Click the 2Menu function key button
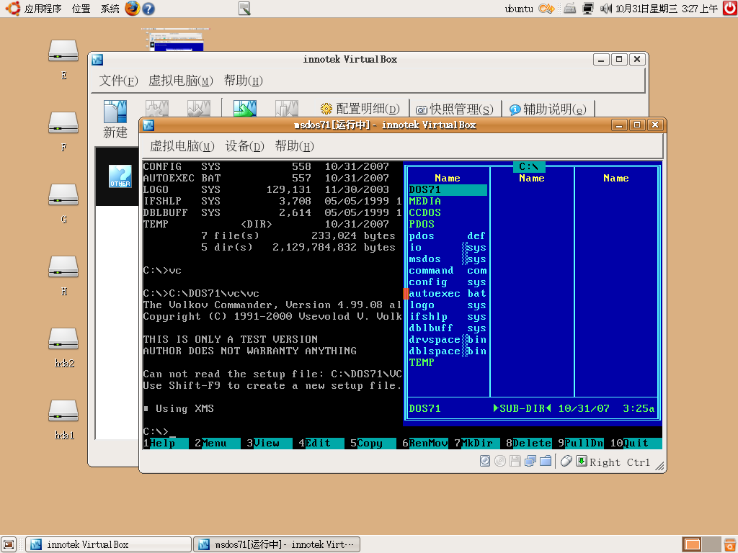 coord(218,444)
